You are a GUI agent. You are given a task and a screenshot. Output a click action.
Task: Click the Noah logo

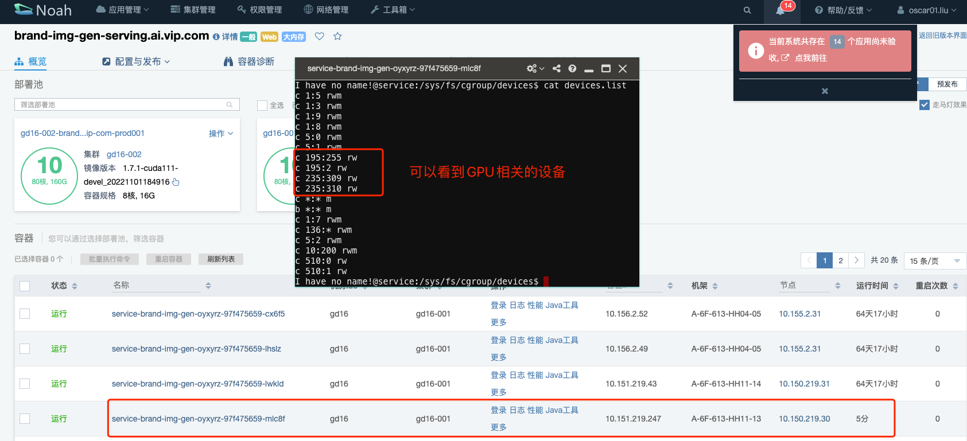pos(43,10)
